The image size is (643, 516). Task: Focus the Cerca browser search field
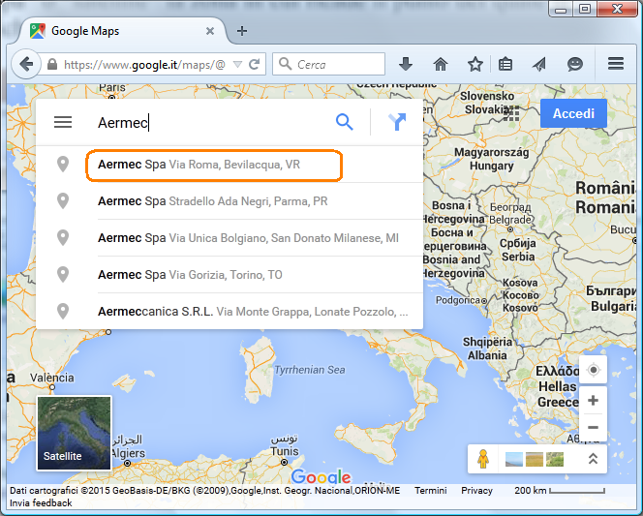coord(329,64)
